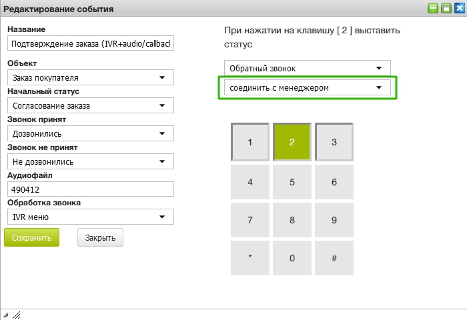Select keypad digit 9
The image size is (467, 320).
click(x=334, y=220)
